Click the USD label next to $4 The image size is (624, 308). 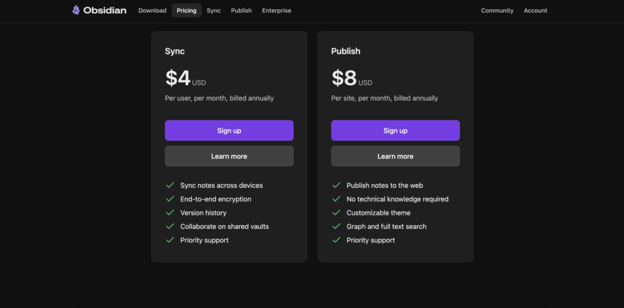199,83
